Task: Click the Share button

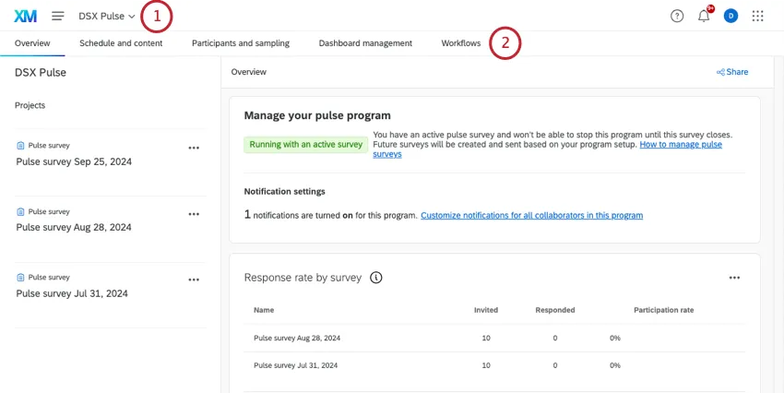Action: [732, 72]
